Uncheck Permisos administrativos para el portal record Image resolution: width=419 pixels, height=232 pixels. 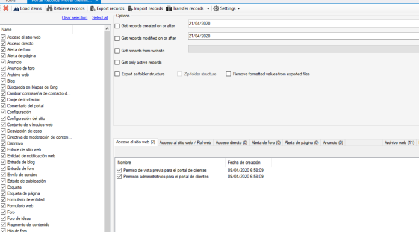click(x=119, y=177)
